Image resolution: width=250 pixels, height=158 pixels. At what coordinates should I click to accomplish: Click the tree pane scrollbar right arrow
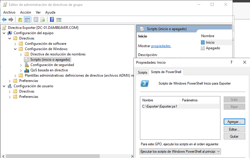(132, 156)
